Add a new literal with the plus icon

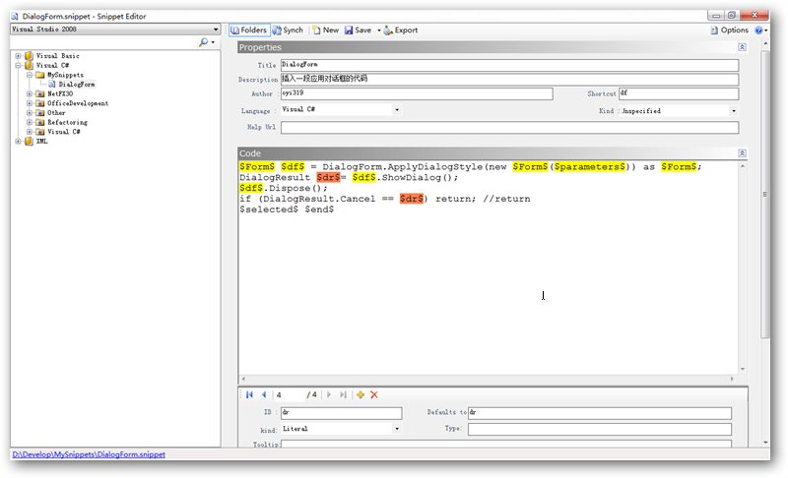click(361, 394)
